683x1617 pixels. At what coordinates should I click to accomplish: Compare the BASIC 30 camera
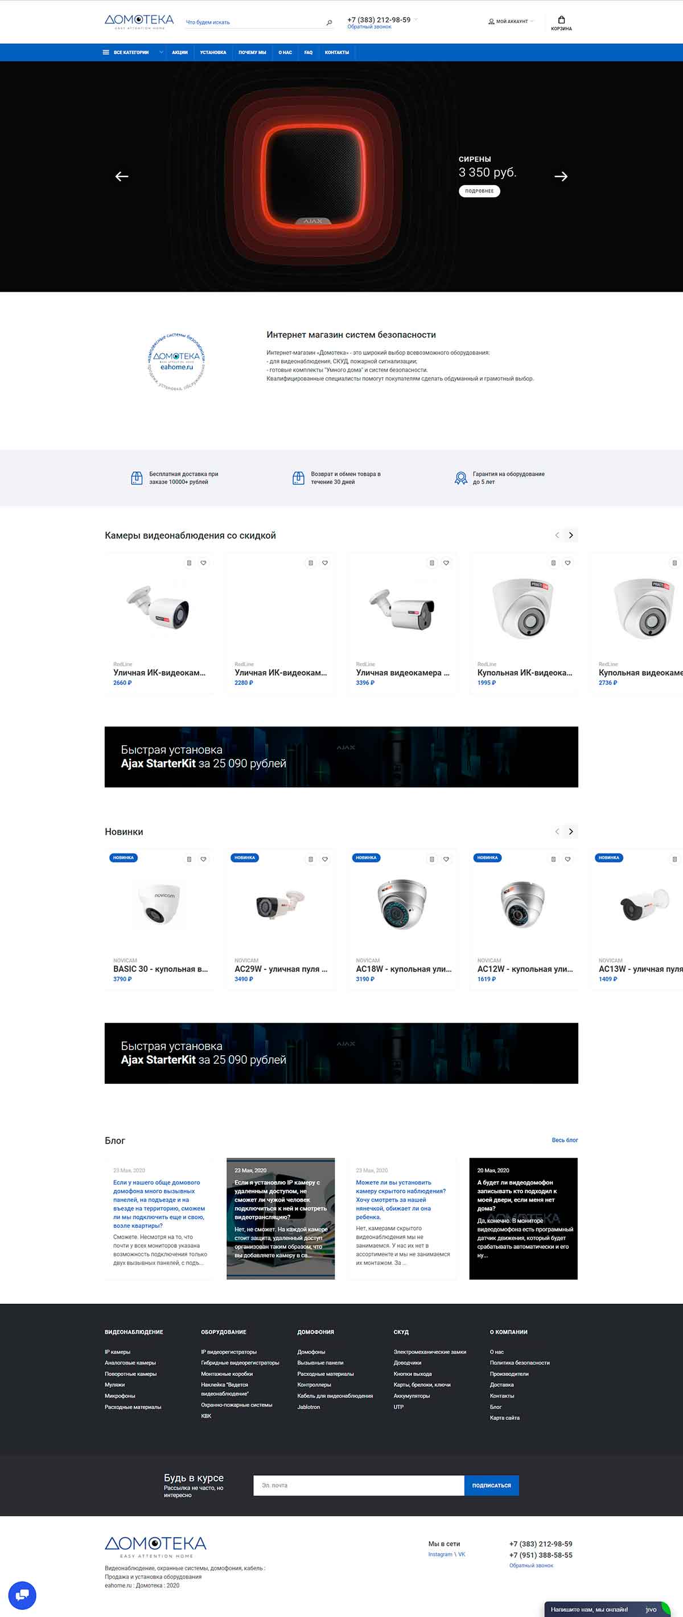pos(189,859)
